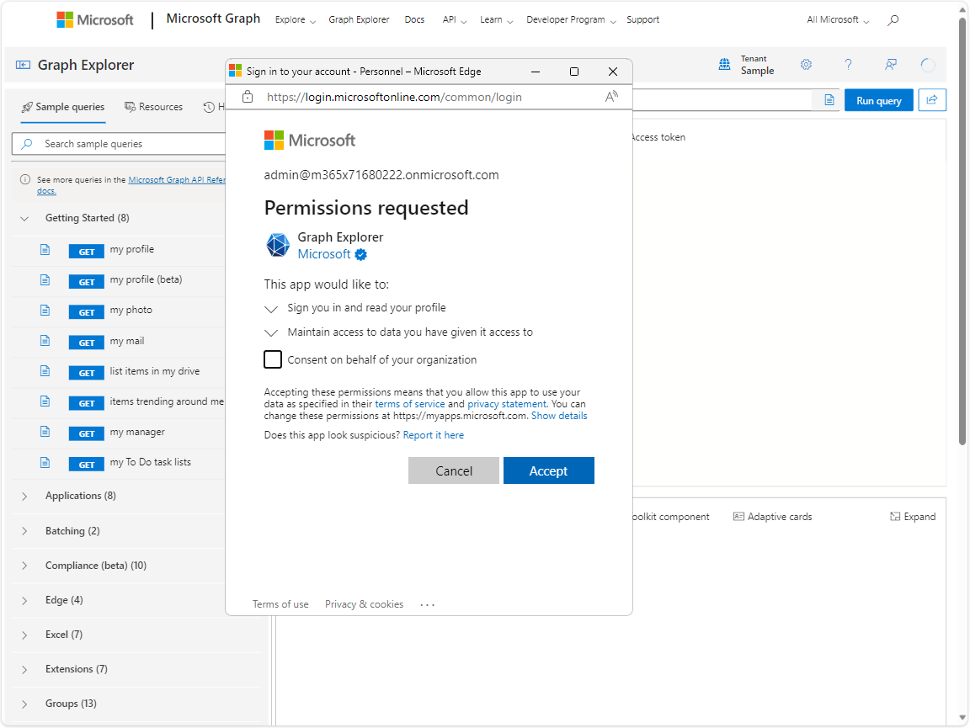Open the privacy statement link
Image resolution: width=970 pixels, height=728 pixels.
pos(507,404)
